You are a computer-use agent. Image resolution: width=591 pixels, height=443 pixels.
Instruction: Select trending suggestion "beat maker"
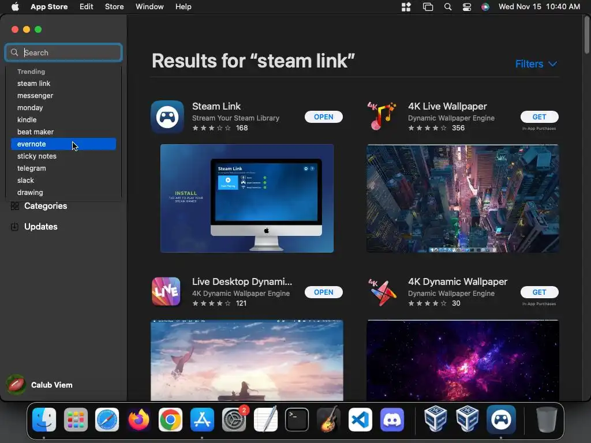(63, 132)
